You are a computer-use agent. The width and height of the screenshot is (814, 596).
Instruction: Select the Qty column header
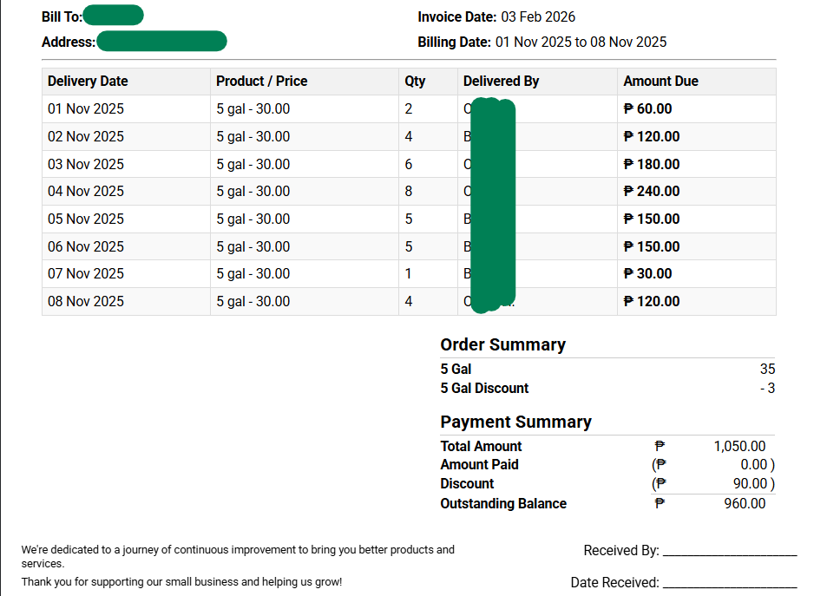point(415,82)
